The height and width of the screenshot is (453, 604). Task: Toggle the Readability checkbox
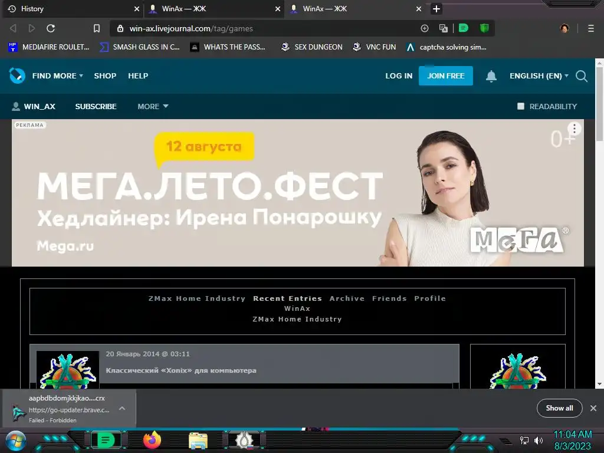click(x=521, y=106)
